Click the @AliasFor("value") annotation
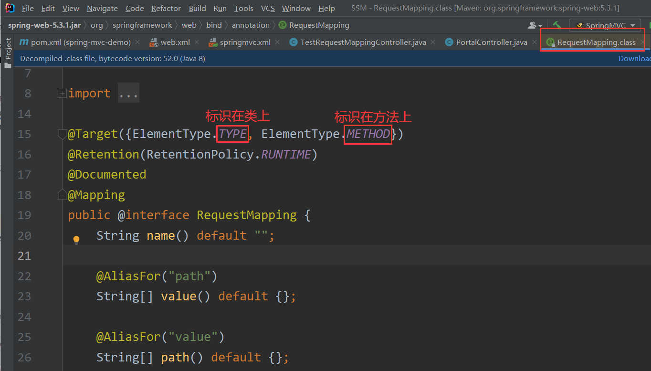This screenshot has width=651, height=371. [160, 337]
